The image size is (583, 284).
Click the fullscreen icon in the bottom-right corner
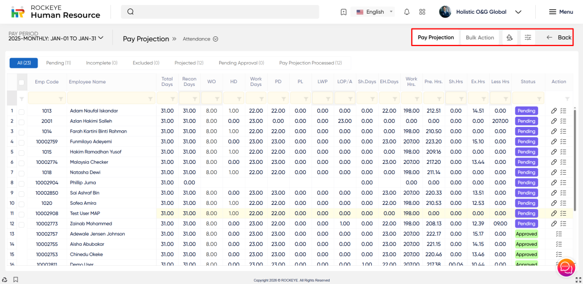(x=578, y=280)
